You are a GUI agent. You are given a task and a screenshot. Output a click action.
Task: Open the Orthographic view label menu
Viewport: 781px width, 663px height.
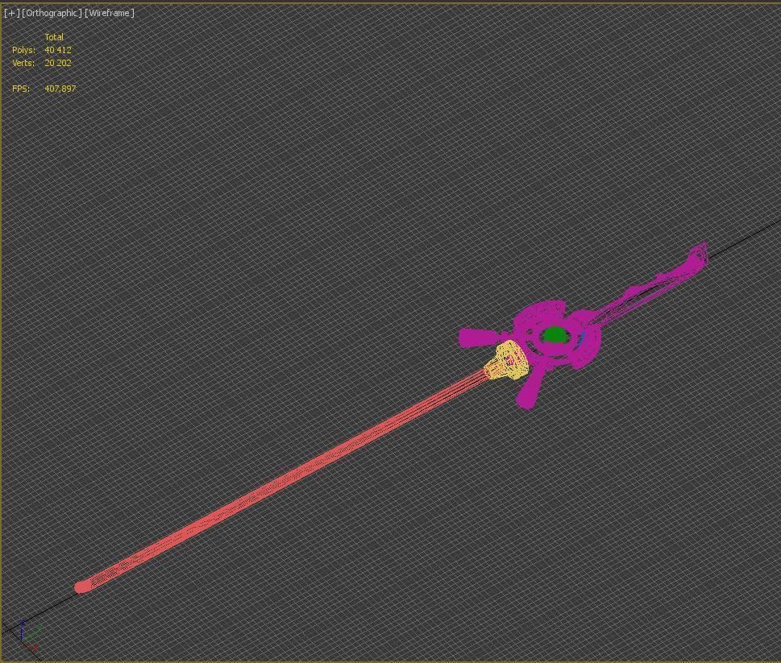point(52,13)
